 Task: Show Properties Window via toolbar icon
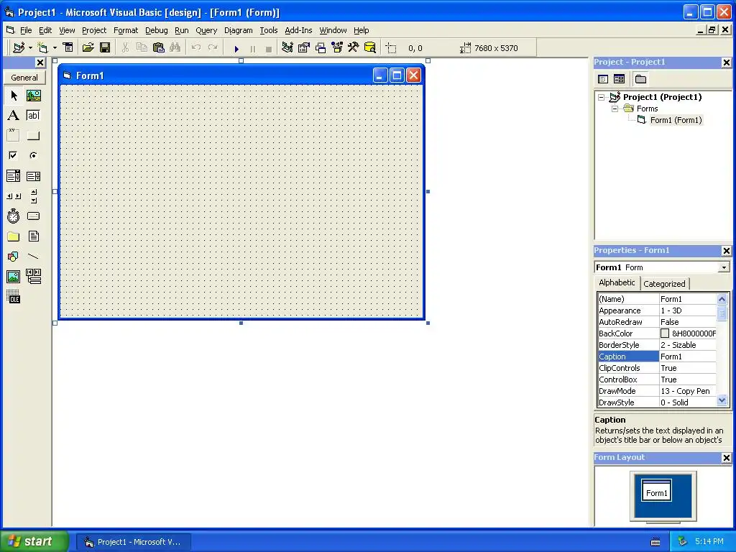304,47
